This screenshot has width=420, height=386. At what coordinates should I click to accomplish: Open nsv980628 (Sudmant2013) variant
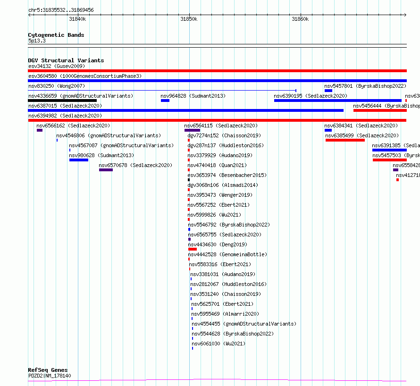101,155
